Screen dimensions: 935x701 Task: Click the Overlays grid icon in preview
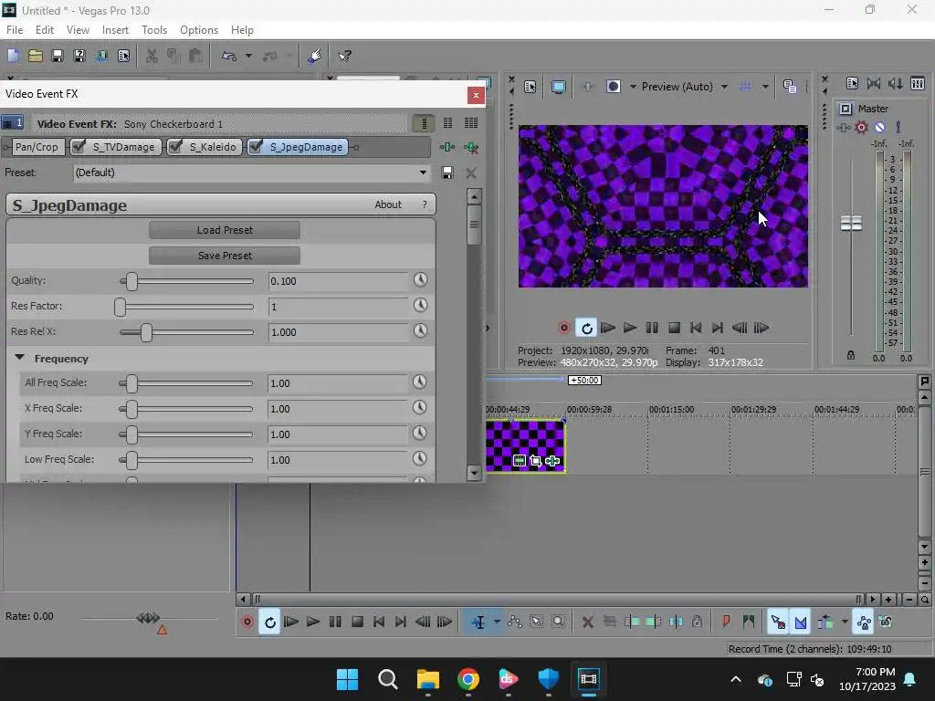click(x=745, y=87)
